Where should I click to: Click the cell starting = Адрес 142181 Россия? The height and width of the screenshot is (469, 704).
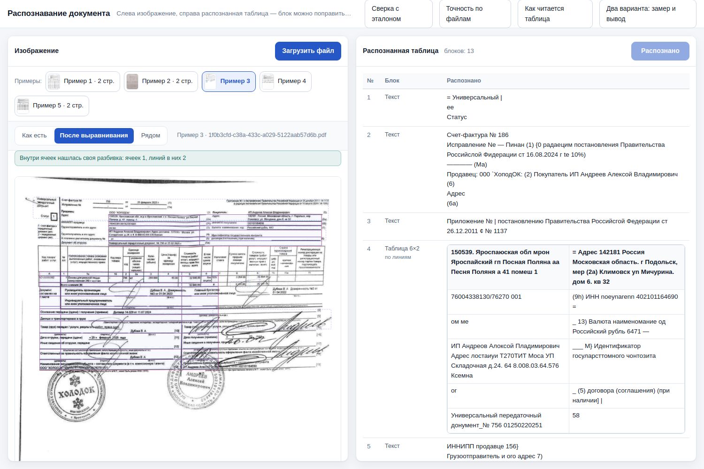pos(627,267)
